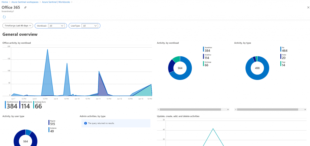Click left arrow of type chart scrollbar
This screenshot has width=310, height=146.
pos(235,109)
